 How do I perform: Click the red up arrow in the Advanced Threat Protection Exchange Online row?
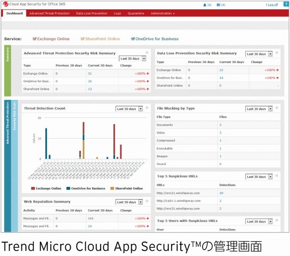coord(148,73)
